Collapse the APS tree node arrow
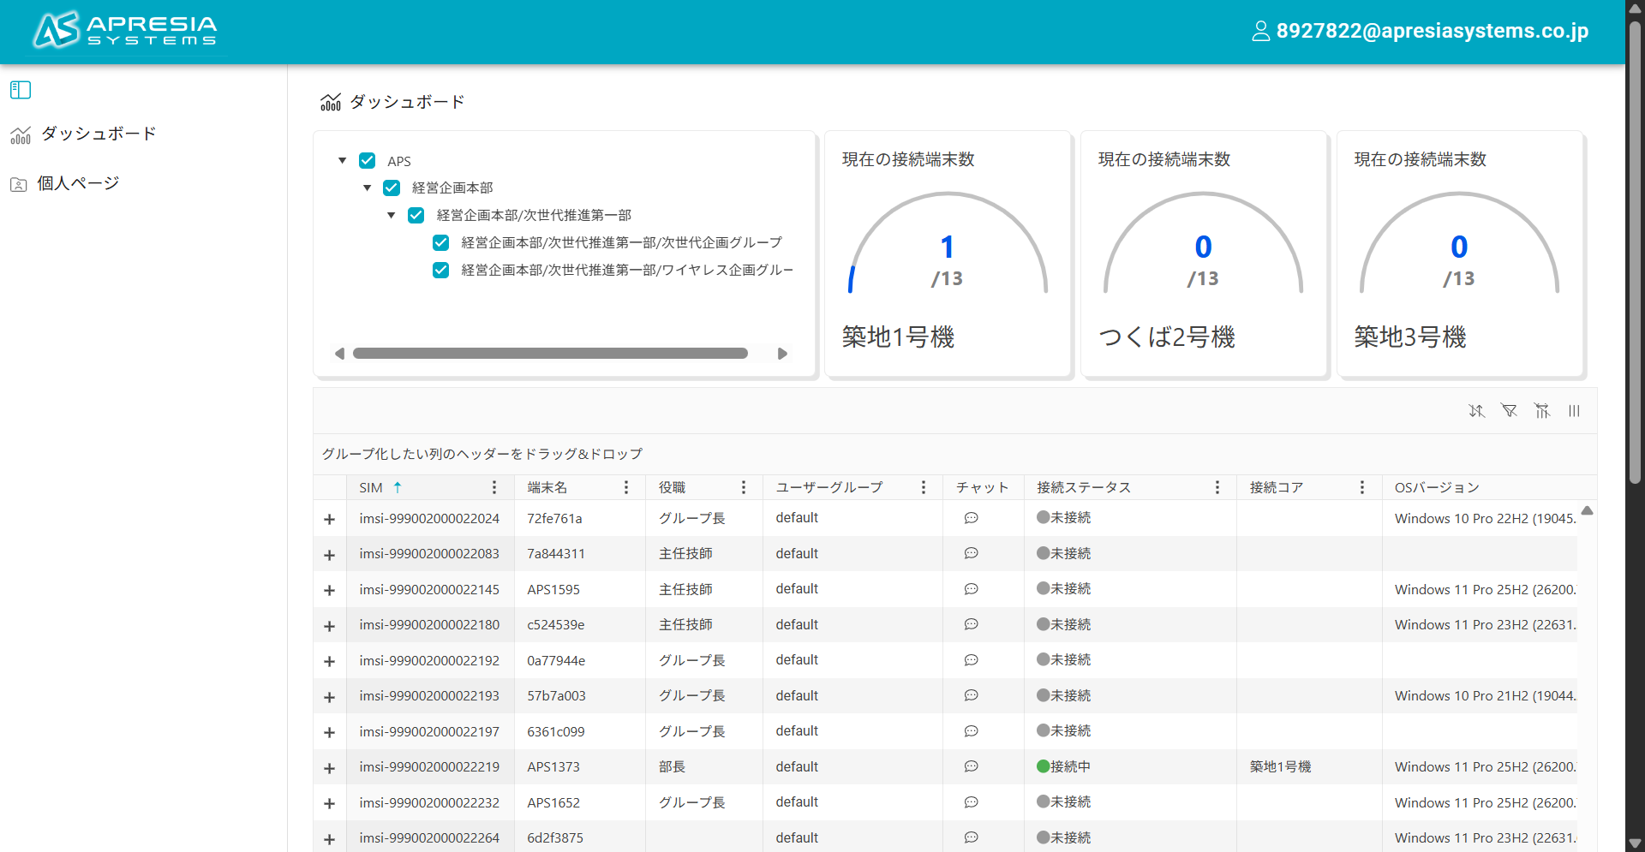The height and width of the screenshot is (852, 1645). click(x=342, y=160)
